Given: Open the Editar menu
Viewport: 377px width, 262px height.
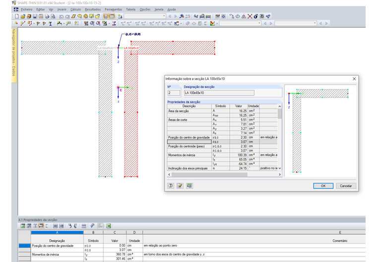Looking at the screenshot, I should [x=40, y=9].
